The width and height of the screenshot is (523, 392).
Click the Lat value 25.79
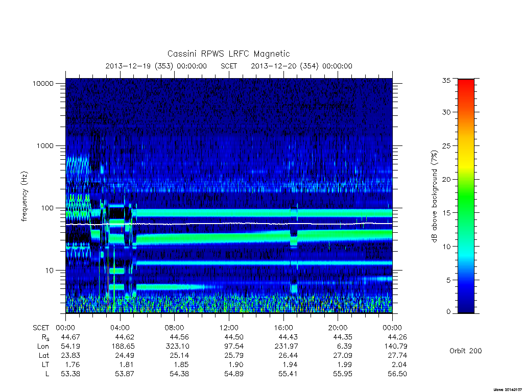[234, 355]
